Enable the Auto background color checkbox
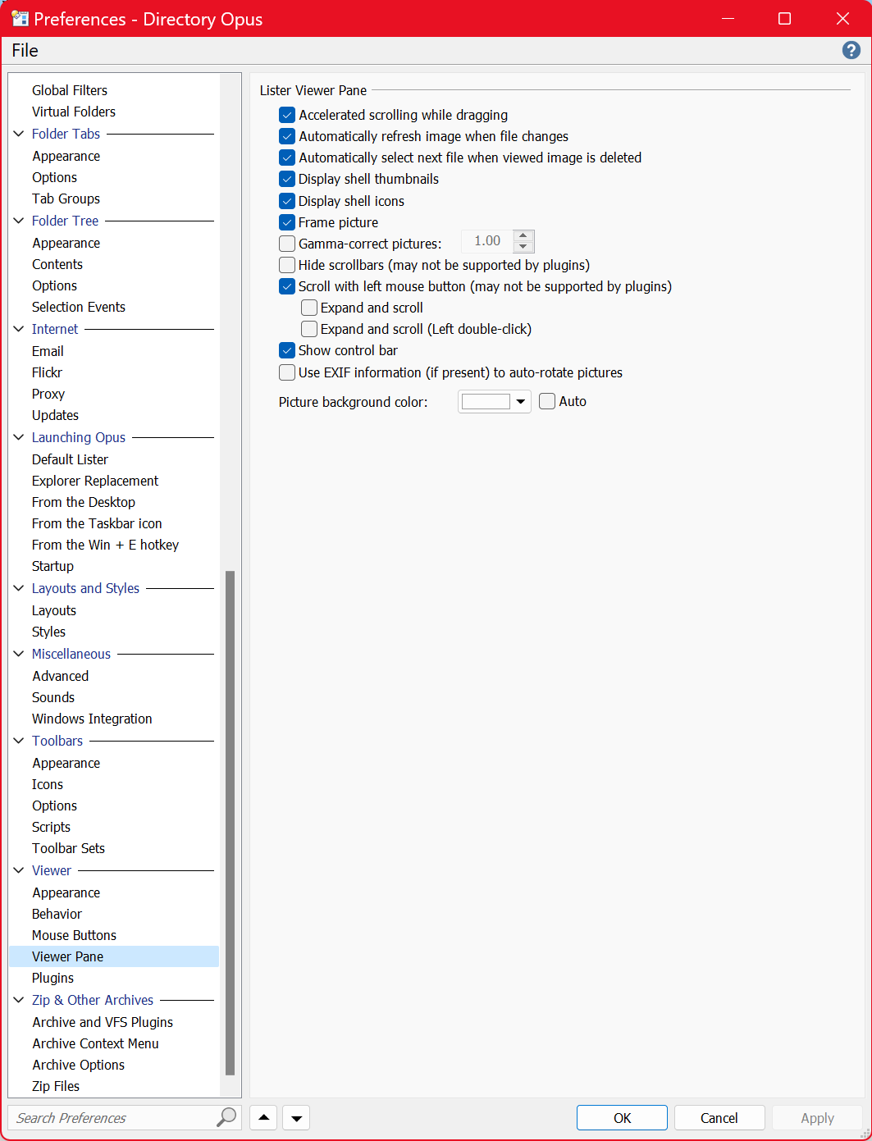This screenshot has height=1141, width=872. click(x=547, y=401)
